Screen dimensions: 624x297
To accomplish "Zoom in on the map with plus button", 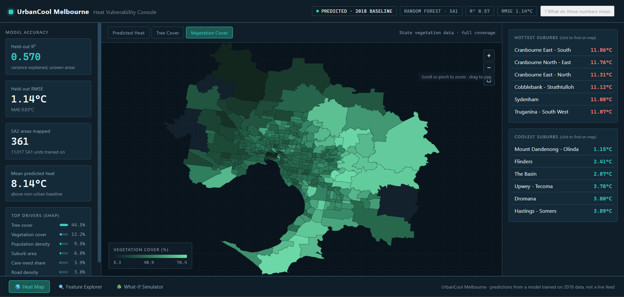I will point(489,56).
